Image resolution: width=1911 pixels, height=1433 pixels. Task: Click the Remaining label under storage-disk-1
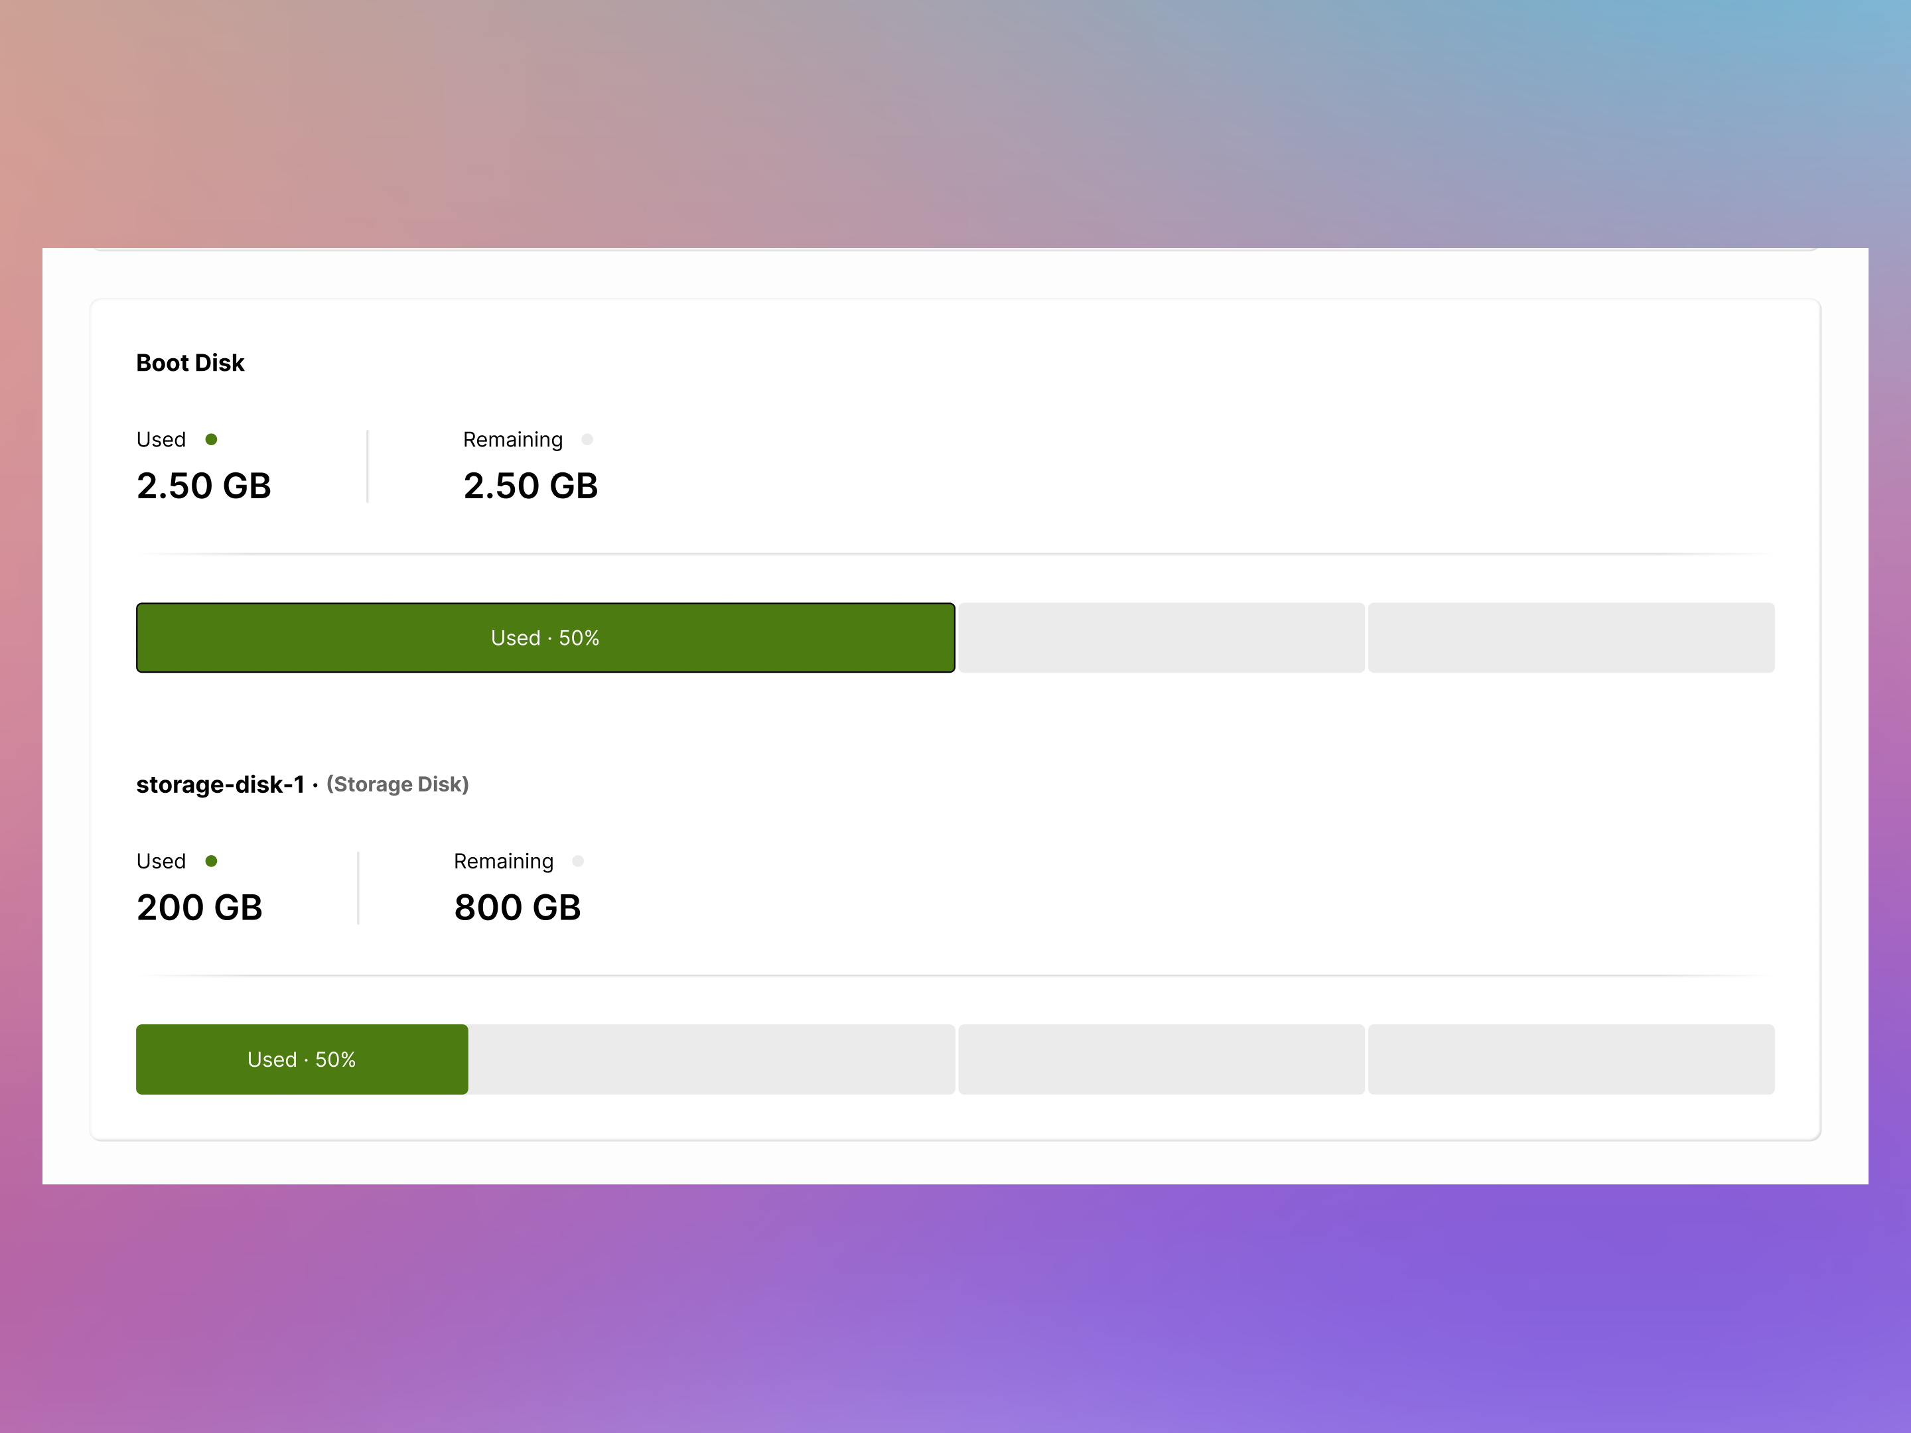coord(504,861)
